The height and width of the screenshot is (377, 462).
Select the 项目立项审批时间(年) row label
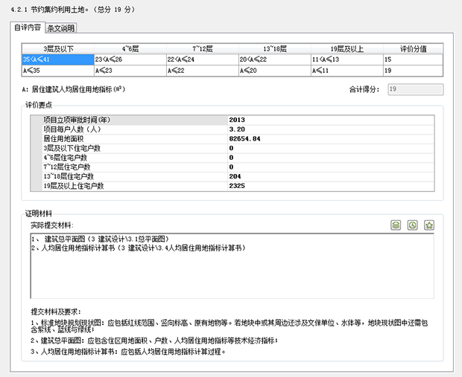pyautogui.click(x=135, y=120)
